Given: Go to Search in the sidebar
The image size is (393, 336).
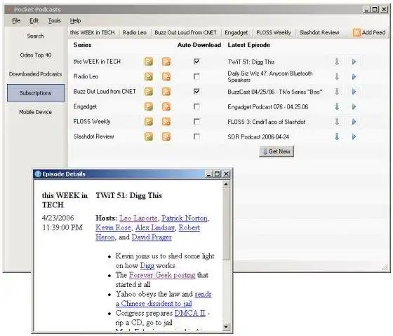Looking at the screenshot, I should pos(35,36).
